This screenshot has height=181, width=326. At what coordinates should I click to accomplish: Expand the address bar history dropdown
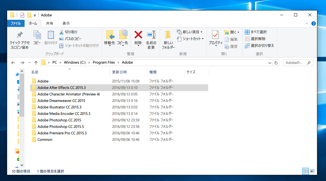tap(270, 63)
